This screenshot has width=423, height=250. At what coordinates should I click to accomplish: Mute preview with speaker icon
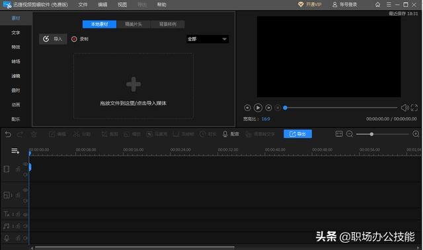click(404, 108)
